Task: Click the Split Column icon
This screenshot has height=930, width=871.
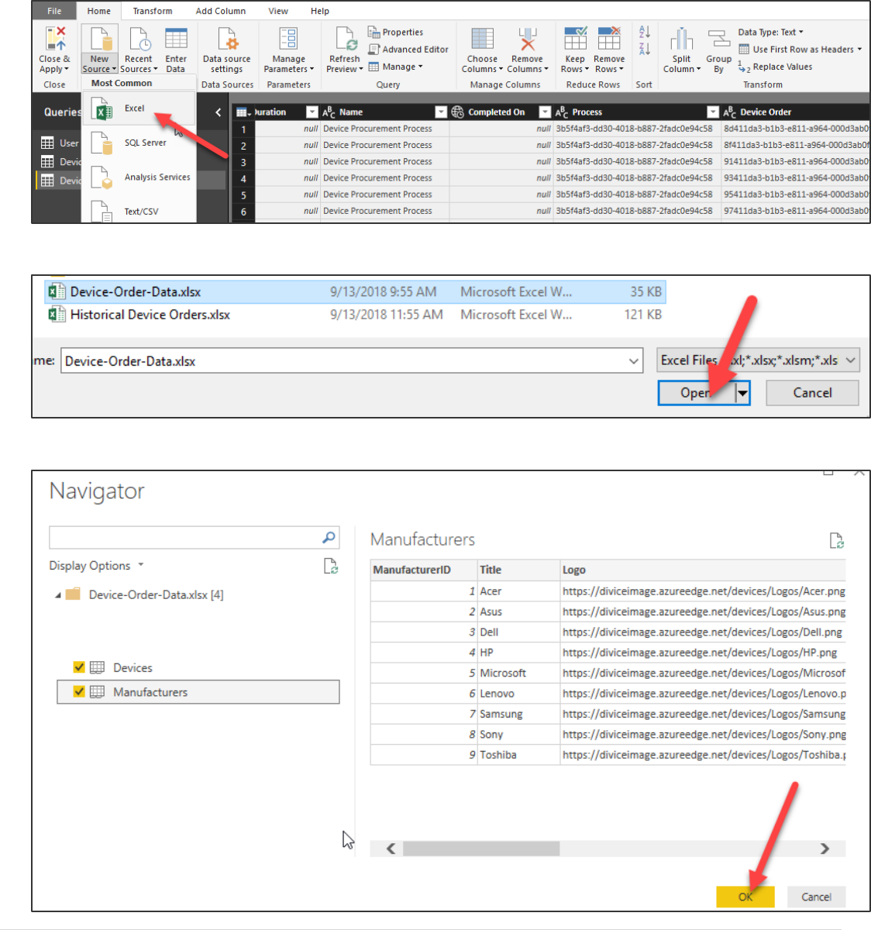Action: (x=682, y=39)
